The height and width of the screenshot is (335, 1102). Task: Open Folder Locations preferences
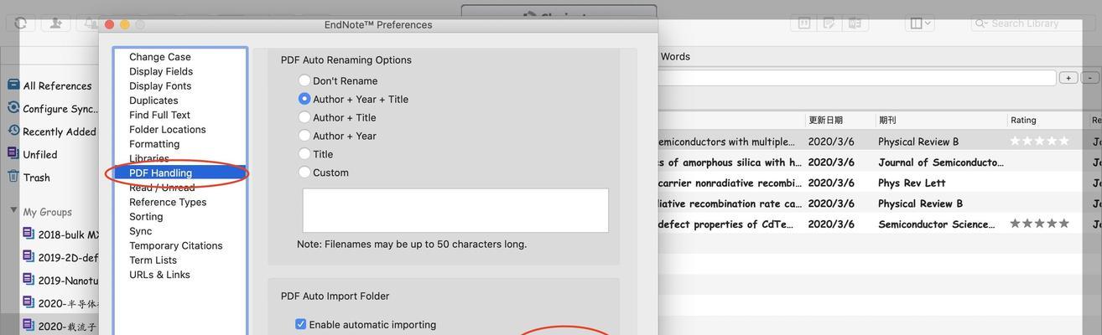click(x=168, y=129)
